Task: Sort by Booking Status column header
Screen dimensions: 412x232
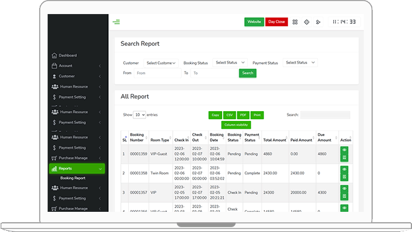Action: 234,137
